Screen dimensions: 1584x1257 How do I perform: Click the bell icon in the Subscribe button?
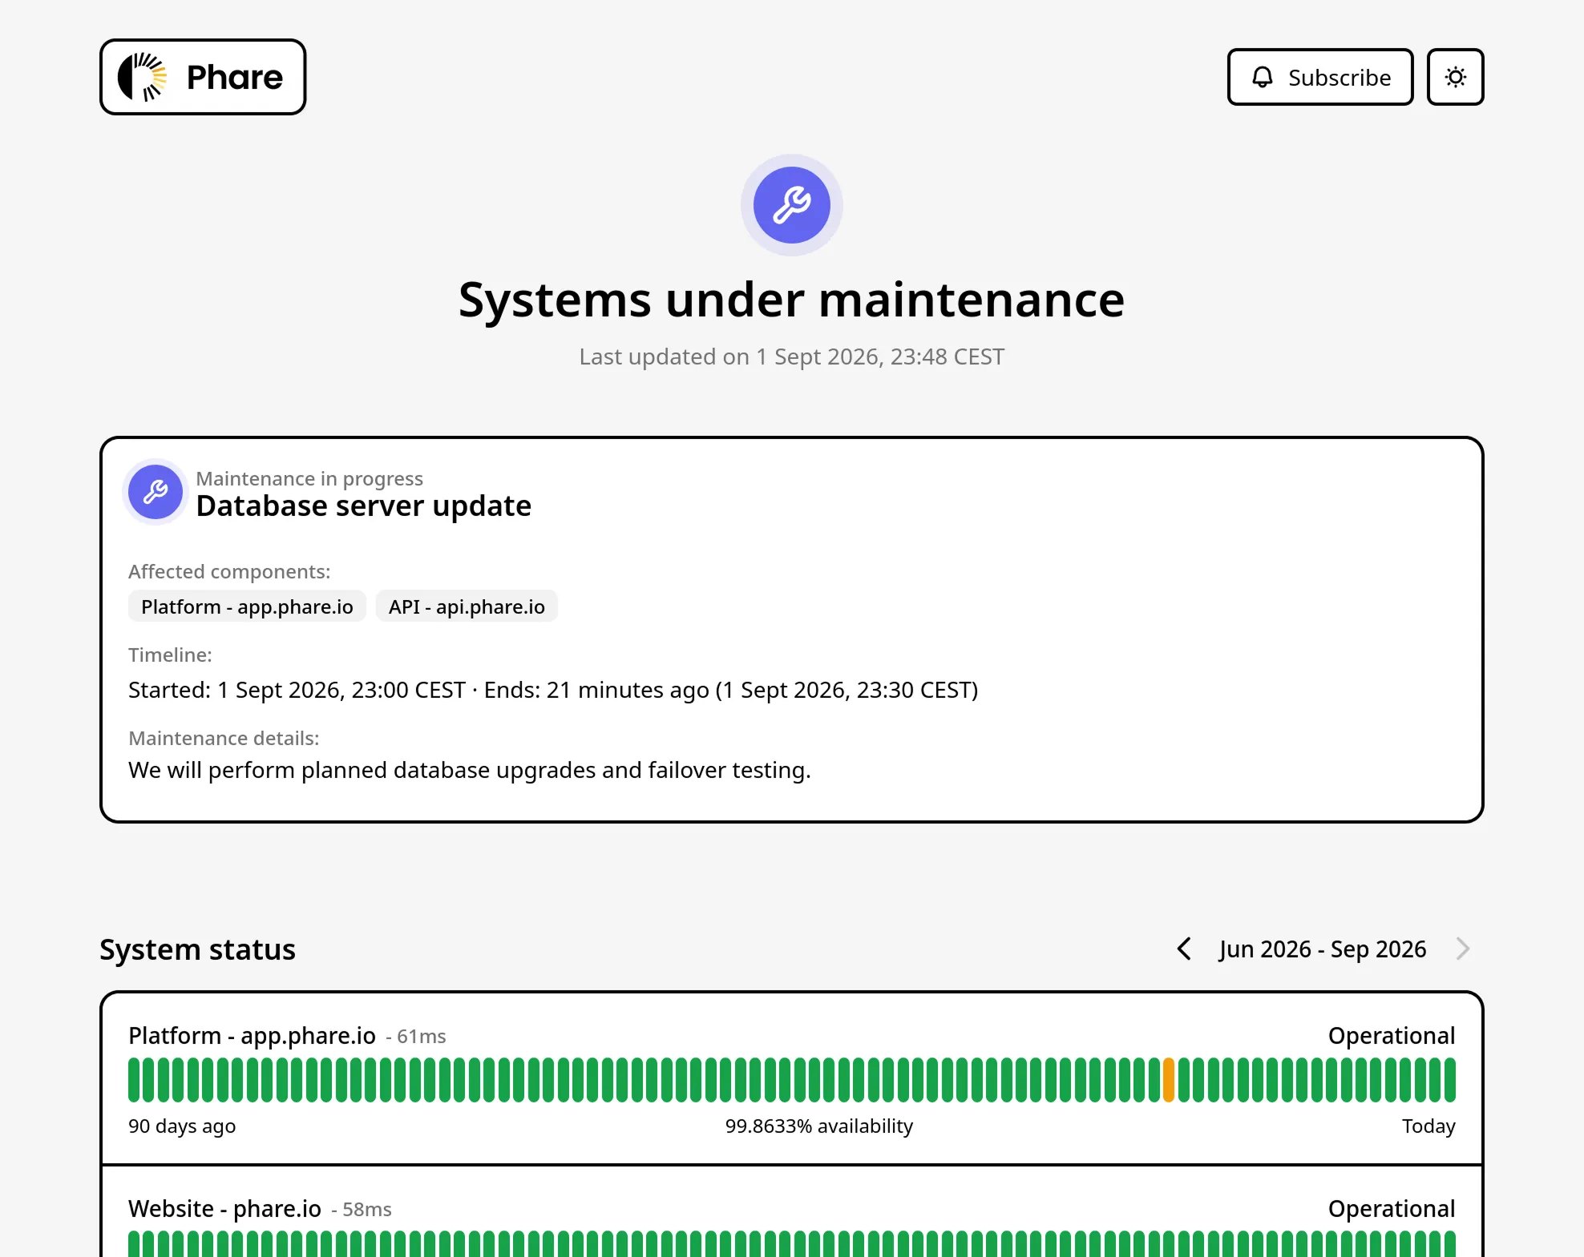click(1263, 77)
